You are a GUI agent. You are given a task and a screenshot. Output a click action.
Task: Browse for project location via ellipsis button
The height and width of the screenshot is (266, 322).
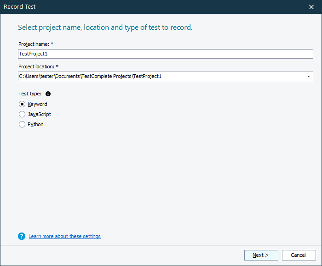308,76
